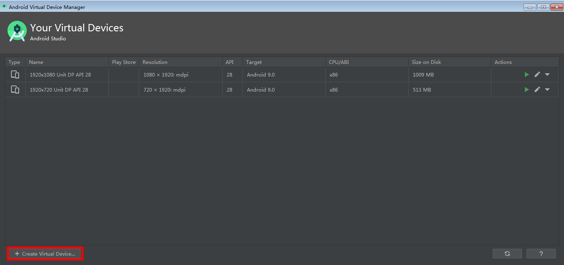The image size is (564, 265).
Task: Sort by the CPU/ABI column header
Action: coord(367,62)
